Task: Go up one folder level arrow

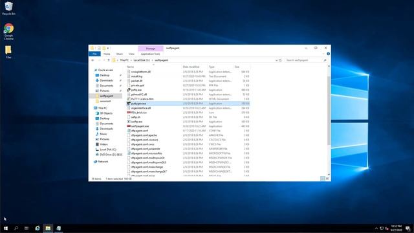Action: pyautogui.click(x=109, y=60)
